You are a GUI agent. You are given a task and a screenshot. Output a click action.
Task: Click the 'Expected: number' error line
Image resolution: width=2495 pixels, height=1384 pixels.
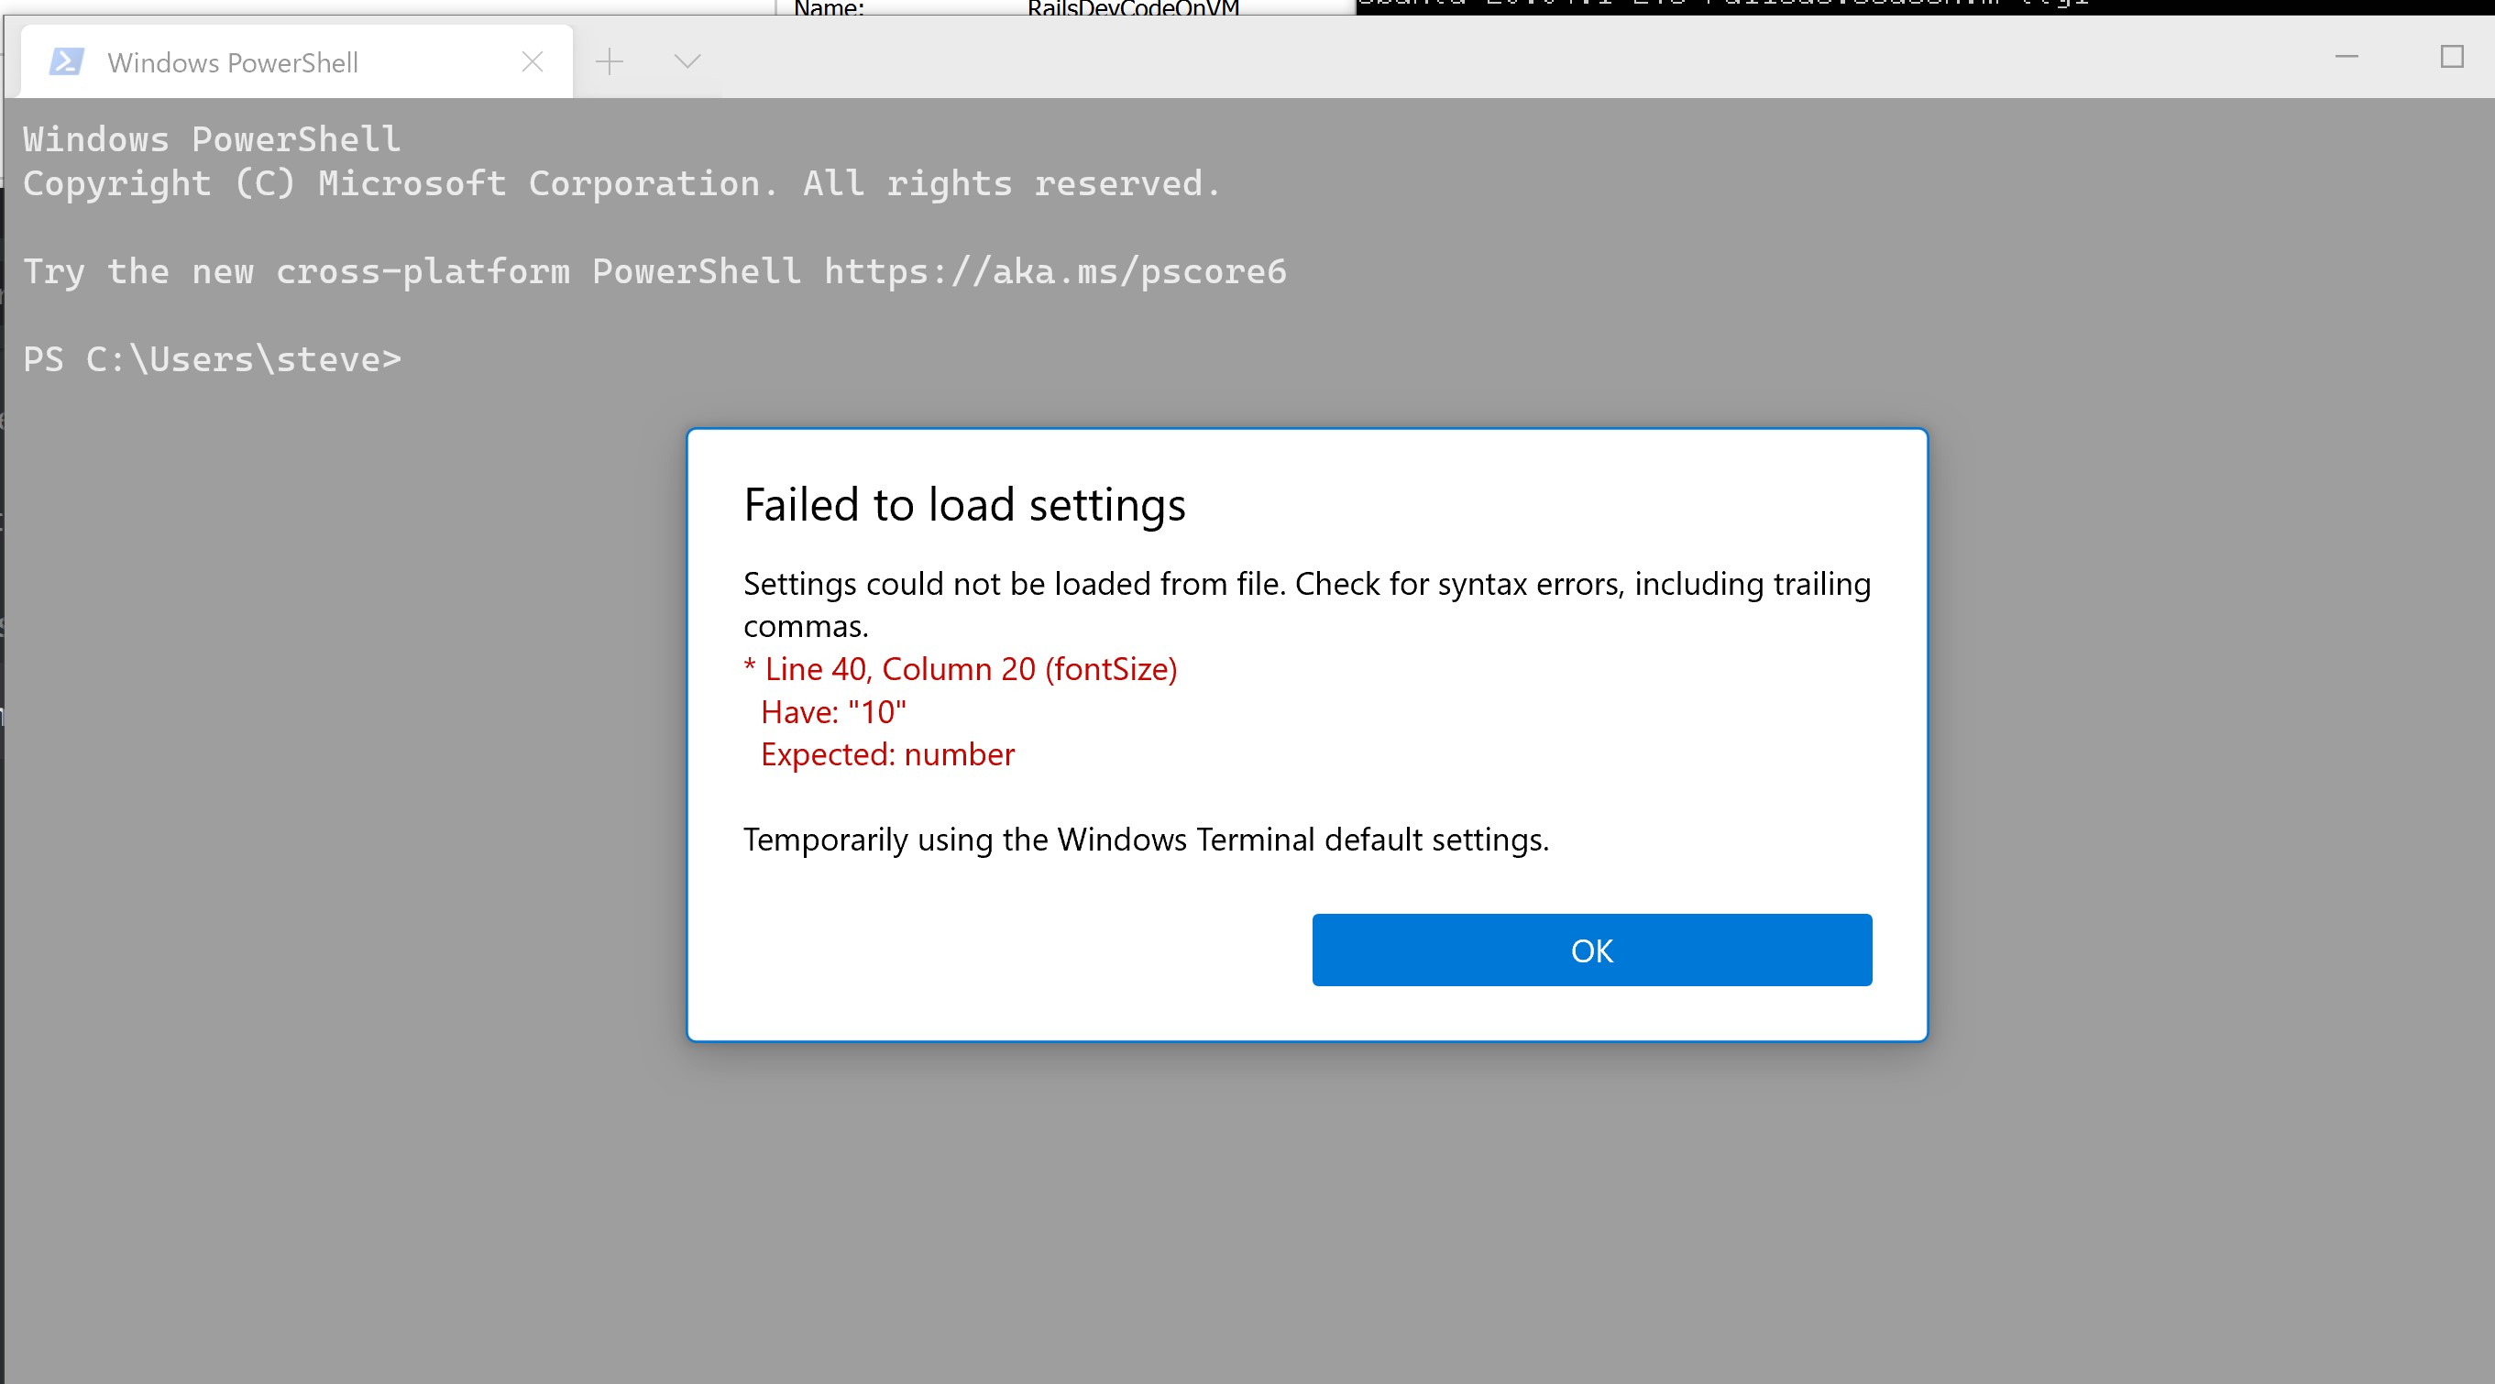tap(887, 754)
